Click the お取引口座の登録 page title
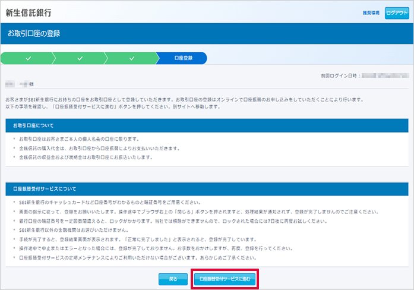 pos(34,33)
